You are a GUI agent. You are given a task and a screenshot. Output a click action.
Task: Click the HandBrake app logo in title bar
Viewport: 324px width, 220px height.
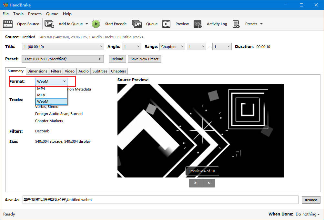point(5,5)
